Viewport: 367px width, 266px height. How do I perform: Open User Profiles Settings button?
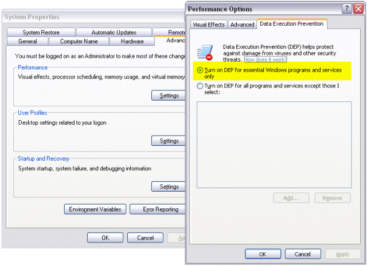(169, 141)
